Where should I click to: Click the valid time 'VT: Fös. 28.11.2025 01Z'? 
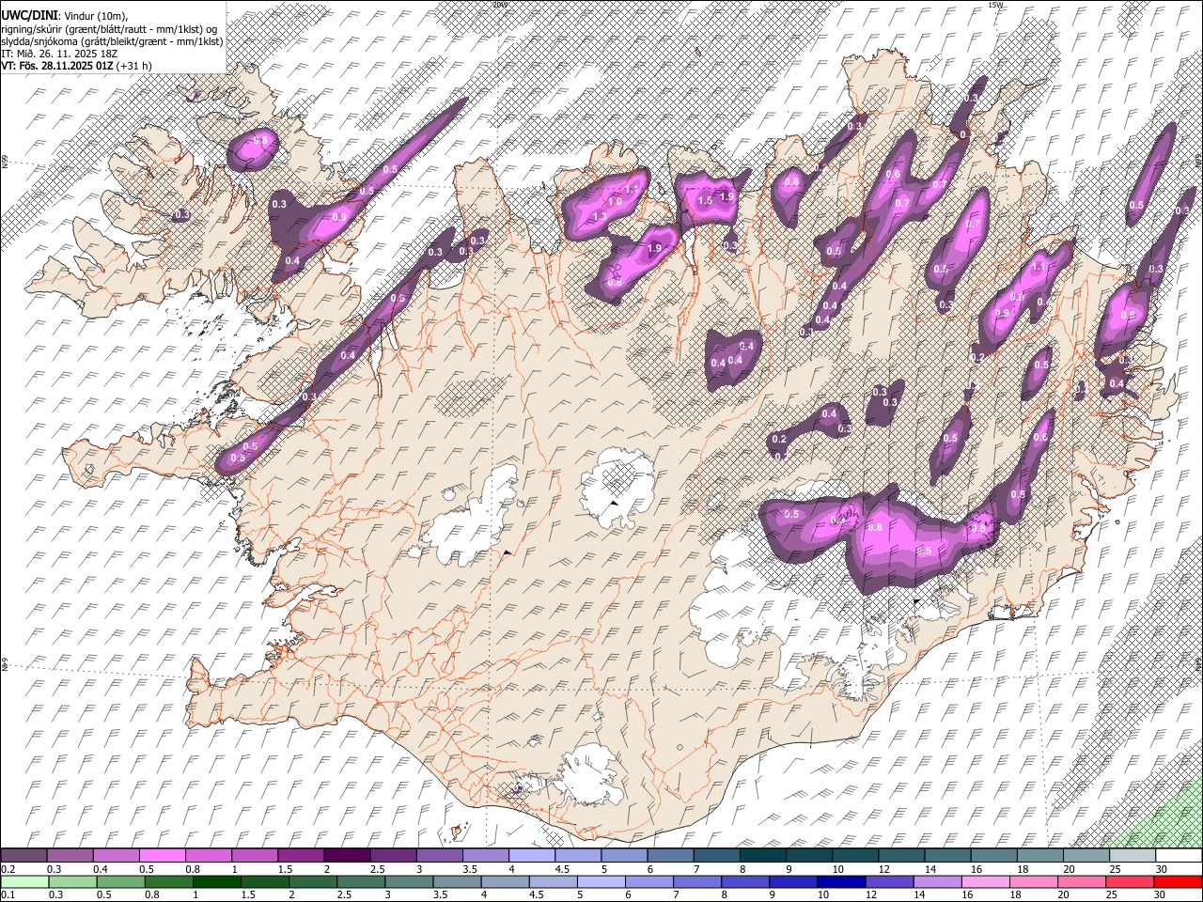click(x=57, y=66)
